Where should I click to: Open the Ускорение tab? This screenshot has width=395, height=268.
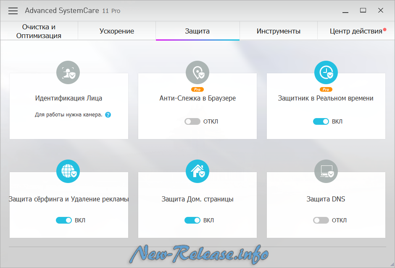coord(117,31)
